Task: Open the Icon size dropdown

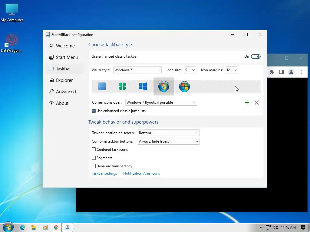Action: tap(190, 70)
